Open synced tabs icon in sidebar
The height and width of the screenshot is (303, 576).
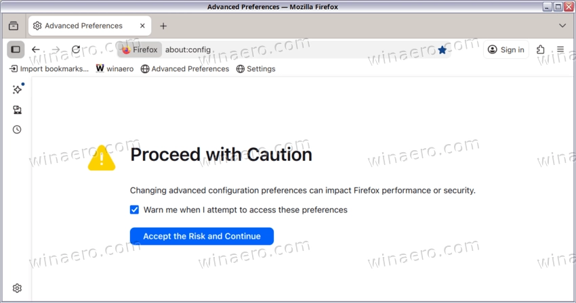pos(17,110)
